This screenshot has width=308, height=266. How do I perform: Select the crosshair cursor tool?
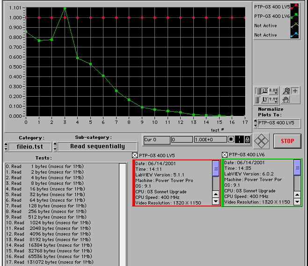[295, 91]
